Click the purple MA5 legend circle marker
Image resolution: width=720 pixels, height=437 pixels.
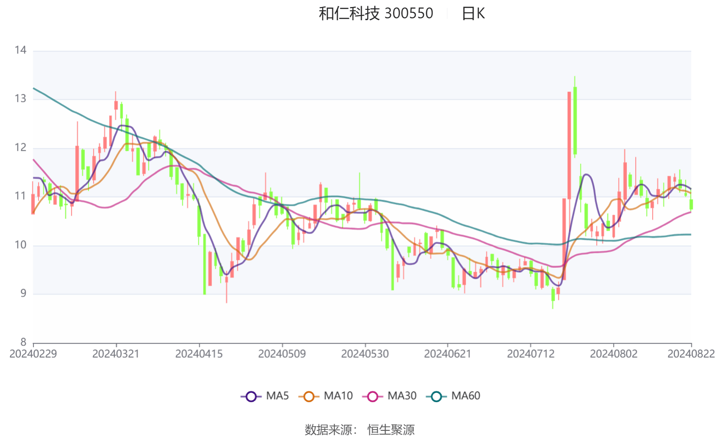251,396
